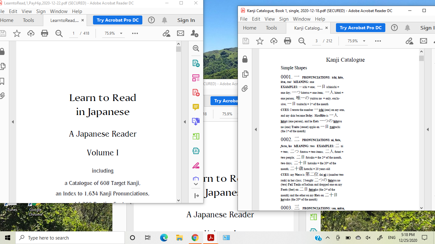Open the View menu in LearntoRead window

27,11
